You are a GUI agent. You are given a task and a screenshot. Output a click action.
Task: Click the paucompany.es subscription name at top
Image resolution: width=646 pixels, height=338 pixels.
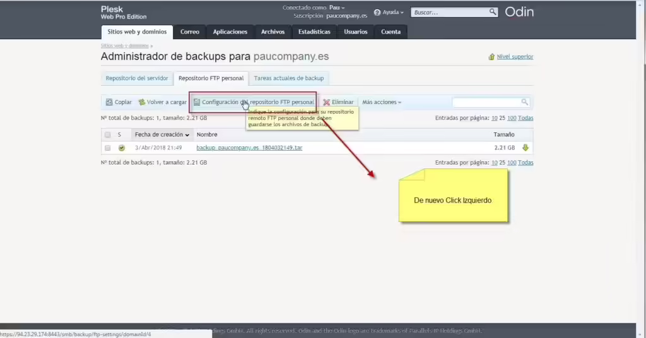346,16
